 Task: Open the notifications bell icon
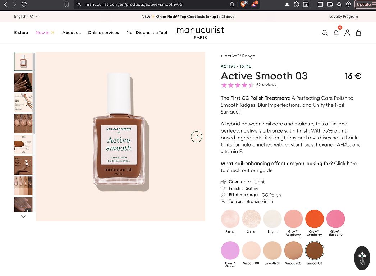click(336, 33)
